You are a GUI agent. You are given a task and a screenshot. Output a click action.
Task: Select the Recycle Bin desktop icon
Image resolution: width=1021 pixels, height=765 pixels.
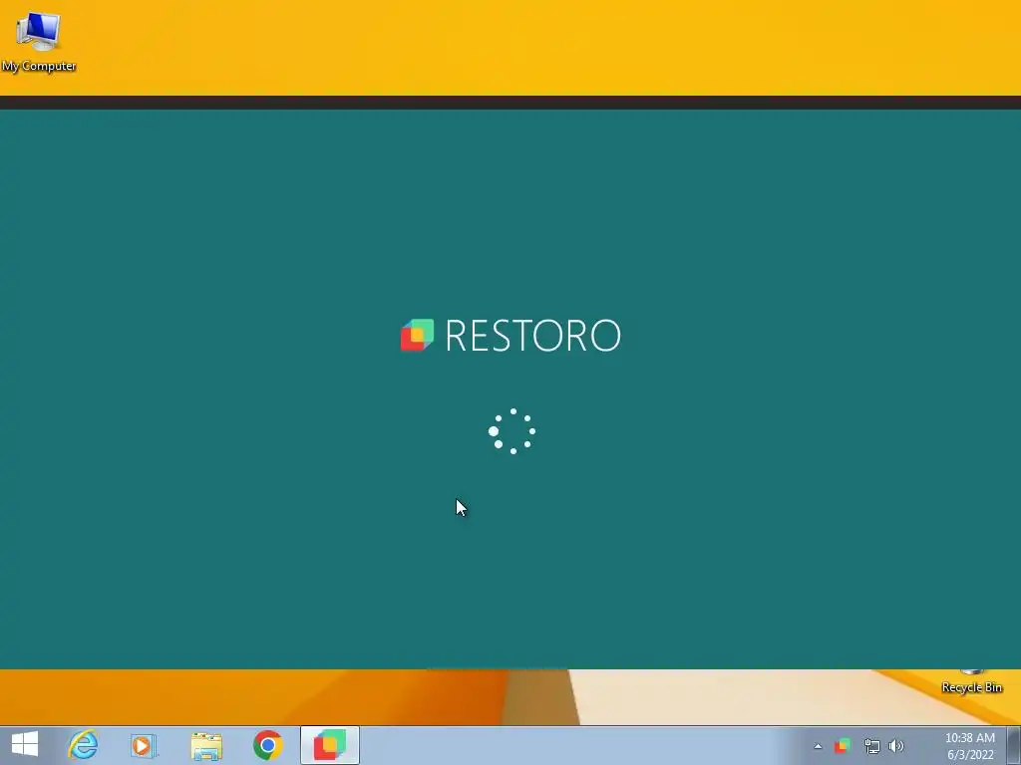pyautogui.click(x=971, y=681)
